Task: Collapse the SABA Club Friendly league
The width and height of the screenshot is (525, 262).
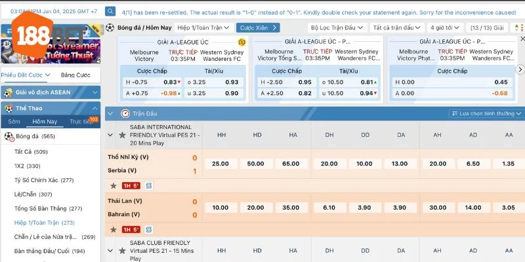Action: (110, 251)
